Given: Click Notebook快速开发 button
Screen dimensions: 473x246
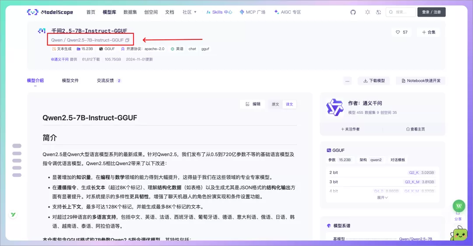Looking at the screenshot, I should pos(421,81).
